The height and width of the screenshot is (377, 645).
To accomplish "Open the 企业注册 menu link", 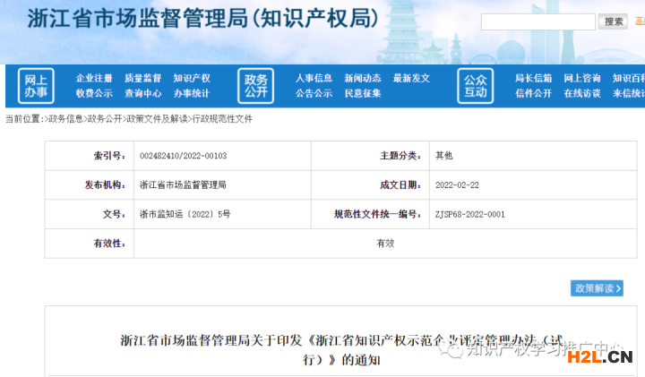I will (94, 79).
